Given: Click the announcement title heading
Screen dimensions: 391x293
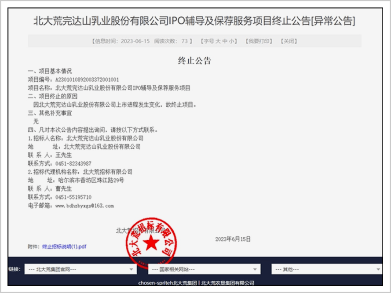Looking at the screenshot, I should (194, 21).
